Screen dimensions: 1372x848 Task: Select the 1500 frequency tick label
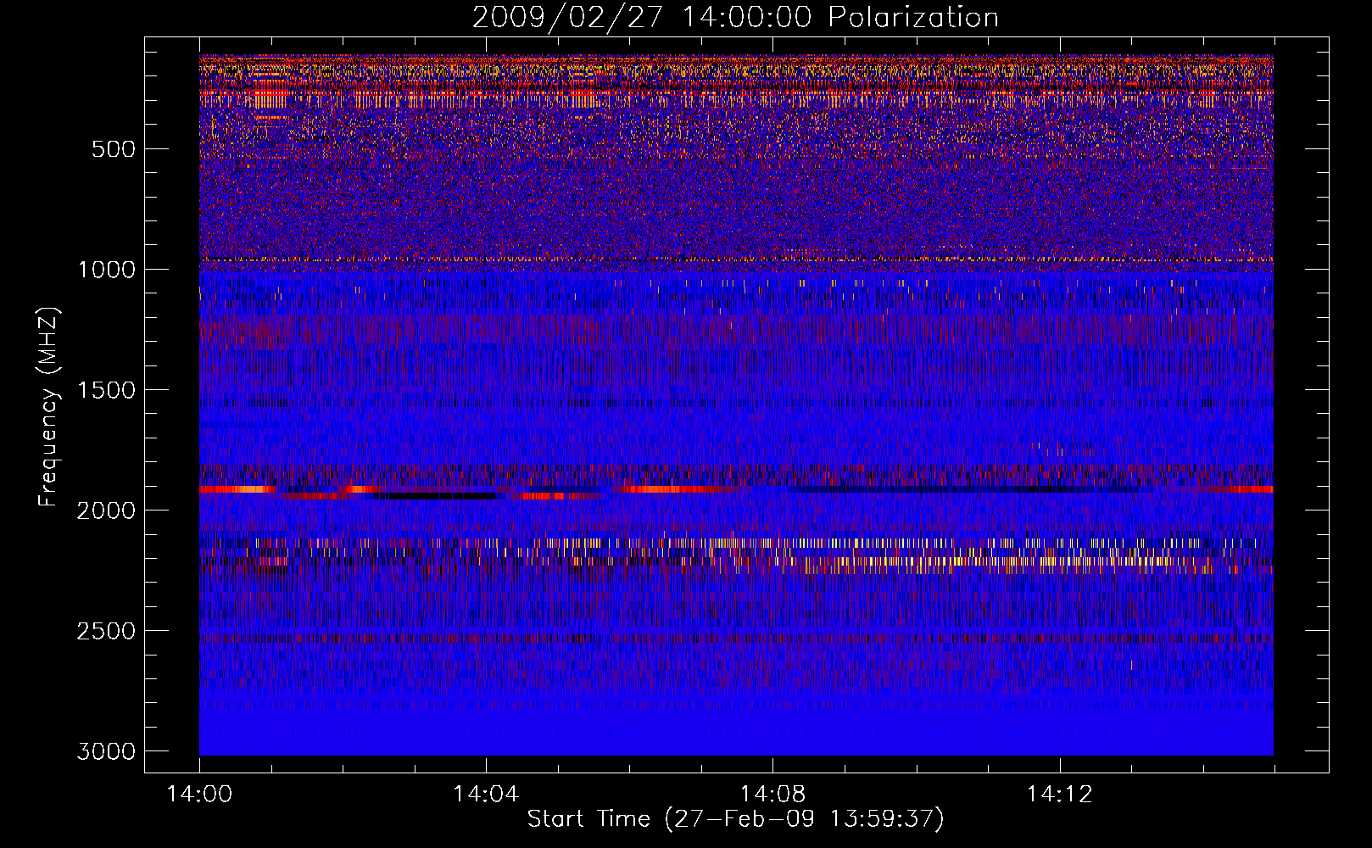click(x=106, y=390)
